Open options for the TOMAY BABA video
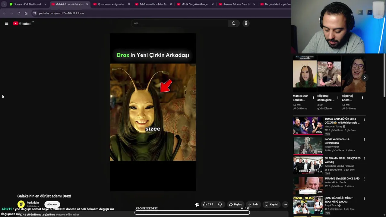 [364, 119]
